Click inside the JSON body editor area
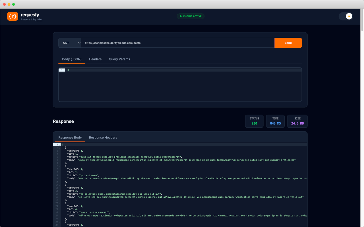 [180, 85]
